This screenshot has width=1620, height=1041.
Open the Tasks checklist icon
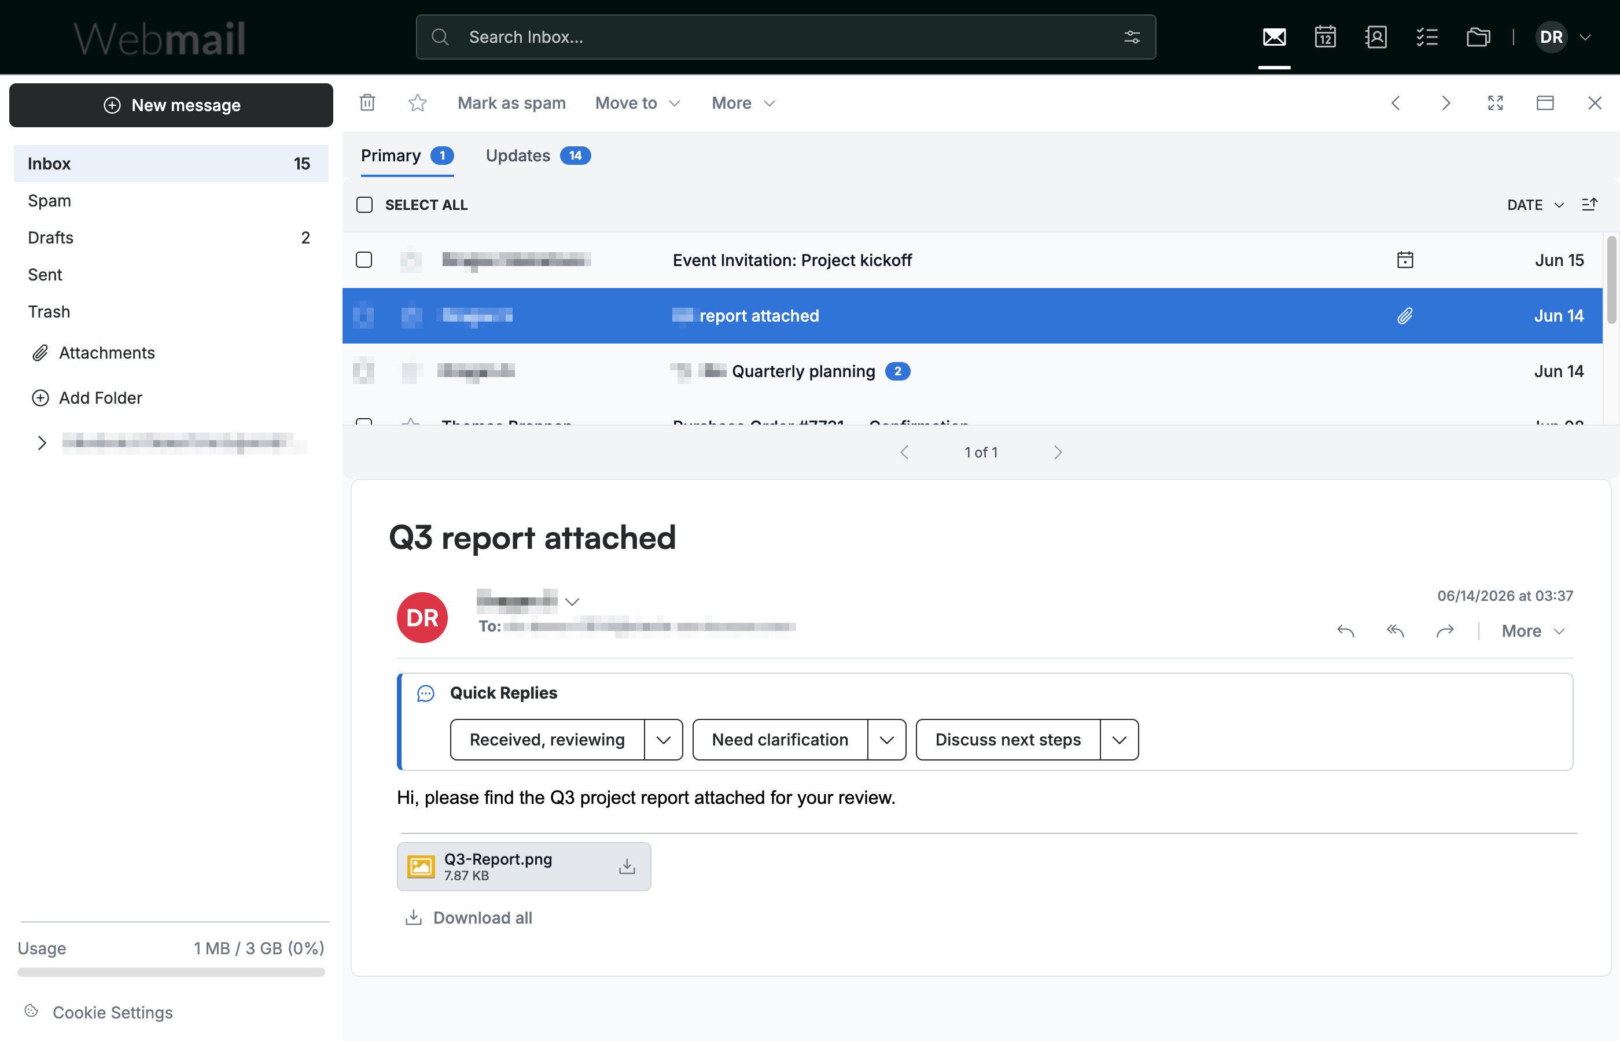(1427, 37)
